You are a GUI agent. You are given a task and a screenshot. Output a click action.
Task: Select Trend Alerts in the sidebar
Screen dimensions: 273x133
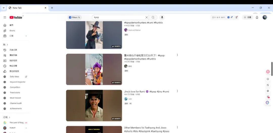click(15, 93)
